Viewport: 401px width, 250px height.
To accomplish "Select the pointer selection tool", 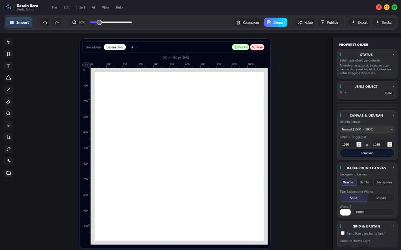I will coord(8,42).
